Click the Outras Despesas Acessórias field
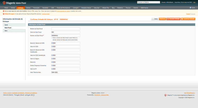 (66, 65)
